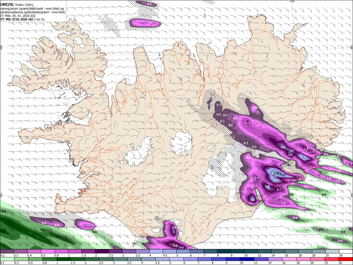This screenshot has height=265, width=353.
Task: Click the upper legend swatch starting at 6
Action: pos(196,251)
